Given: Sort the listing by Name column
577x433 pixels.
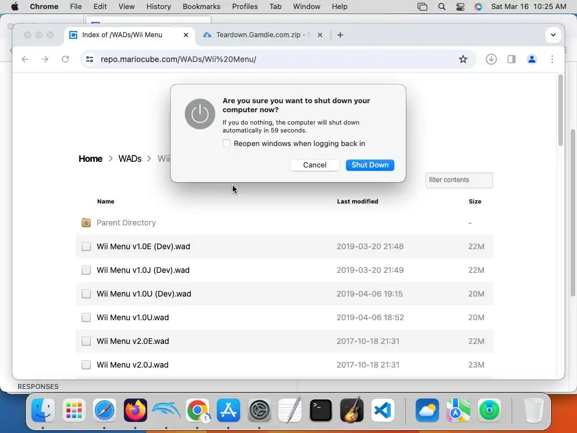Looking at the screenshot, I should pyautogui.click(x=105, y=201).
